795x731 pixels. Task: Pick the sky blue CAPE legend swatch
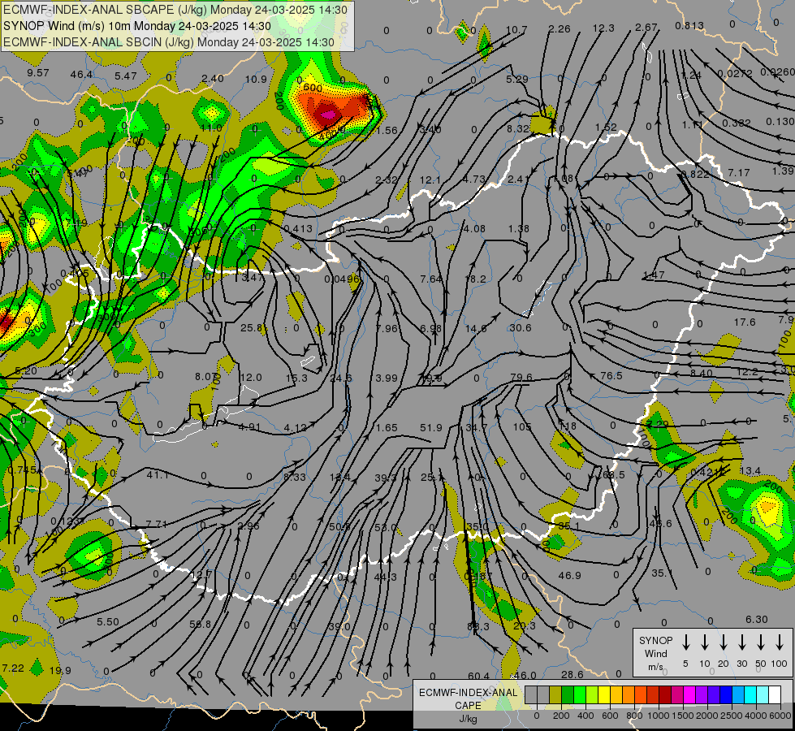(x=737, y=695)
